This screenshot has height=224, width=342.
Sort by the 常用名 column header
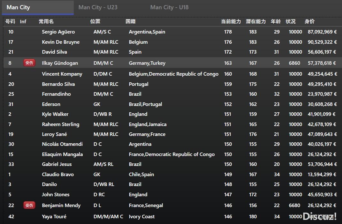coord(46,21)
